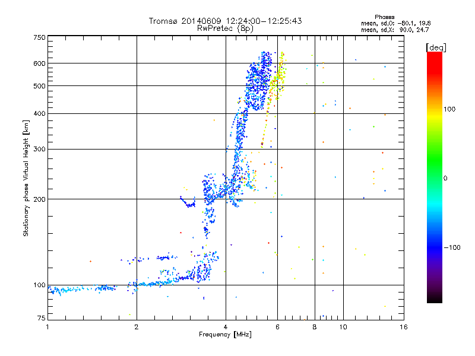Click the x-axis tick label '8'
Screen dimensions: 475x356
(315, 327)
